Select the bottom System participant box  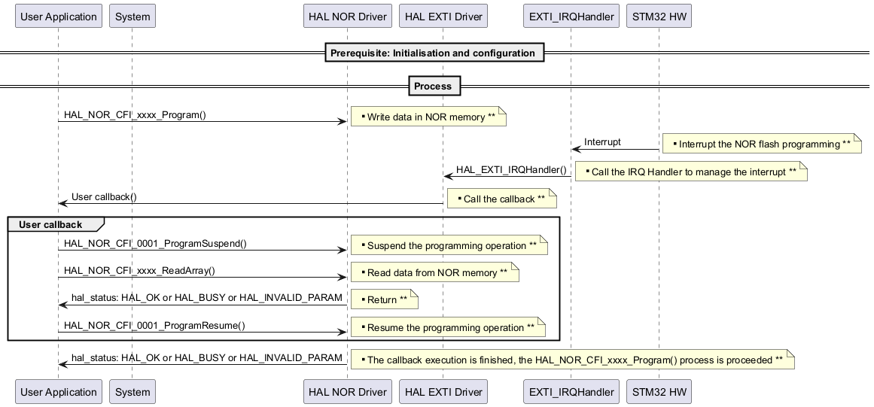(x=132, y=392)
